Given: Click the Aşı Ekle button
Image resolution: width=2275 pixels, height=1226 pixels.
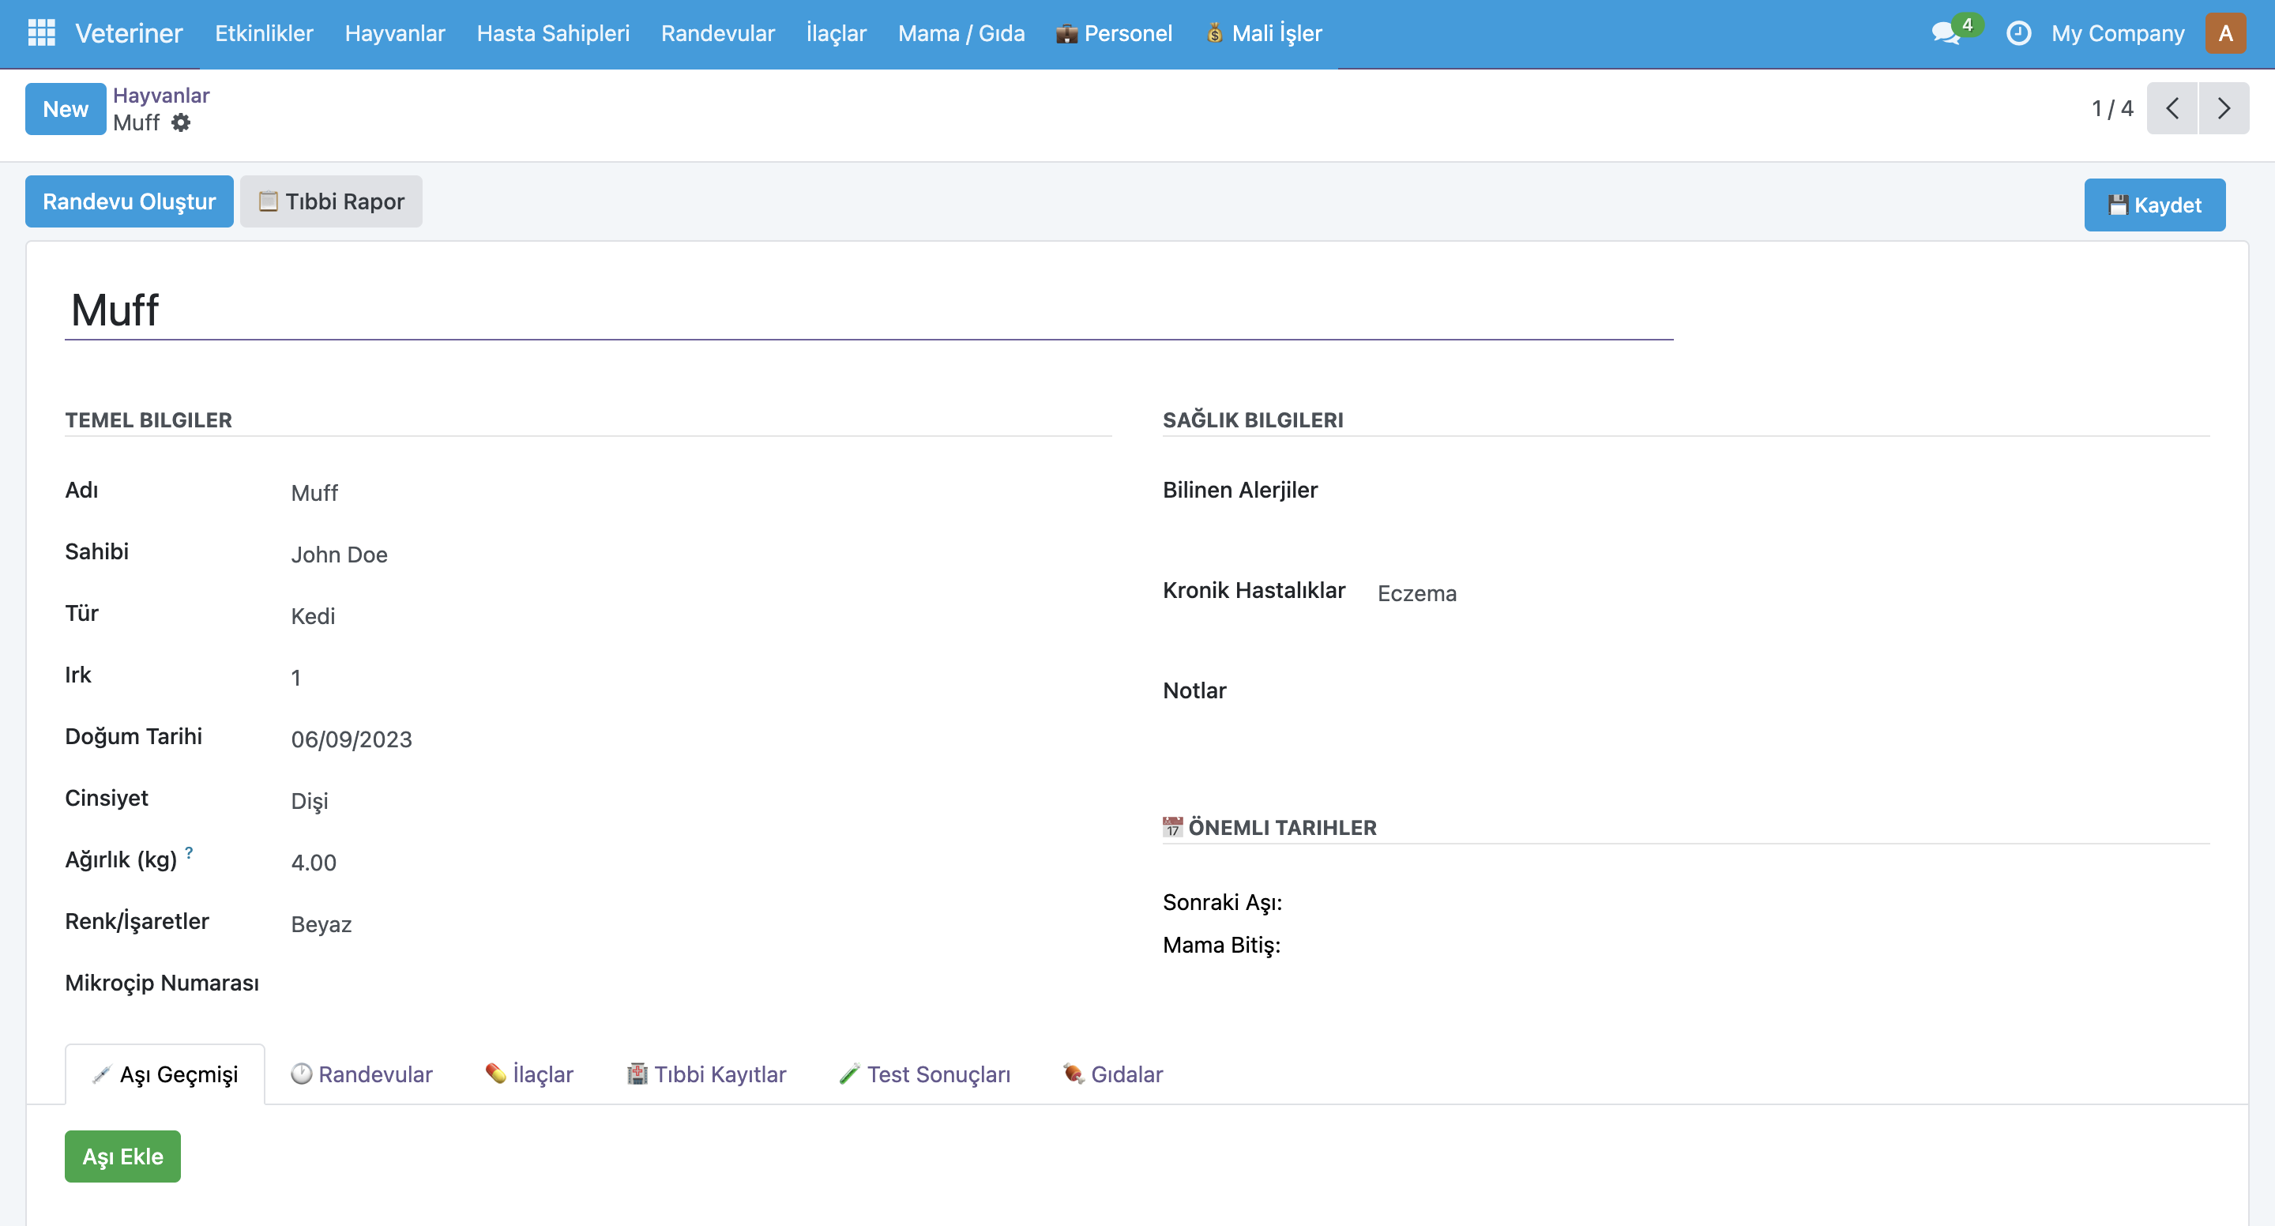Looking at the screenshot, I should (x=122, y=1156).
